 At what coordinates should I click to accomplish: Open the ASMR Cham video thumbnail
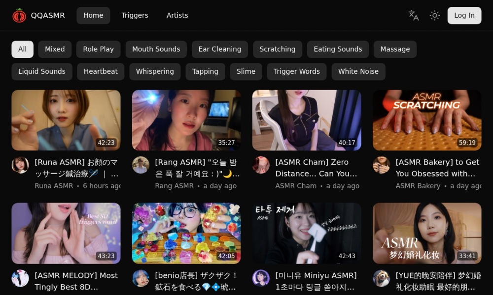pyautogui.click(x=307, y=120)
